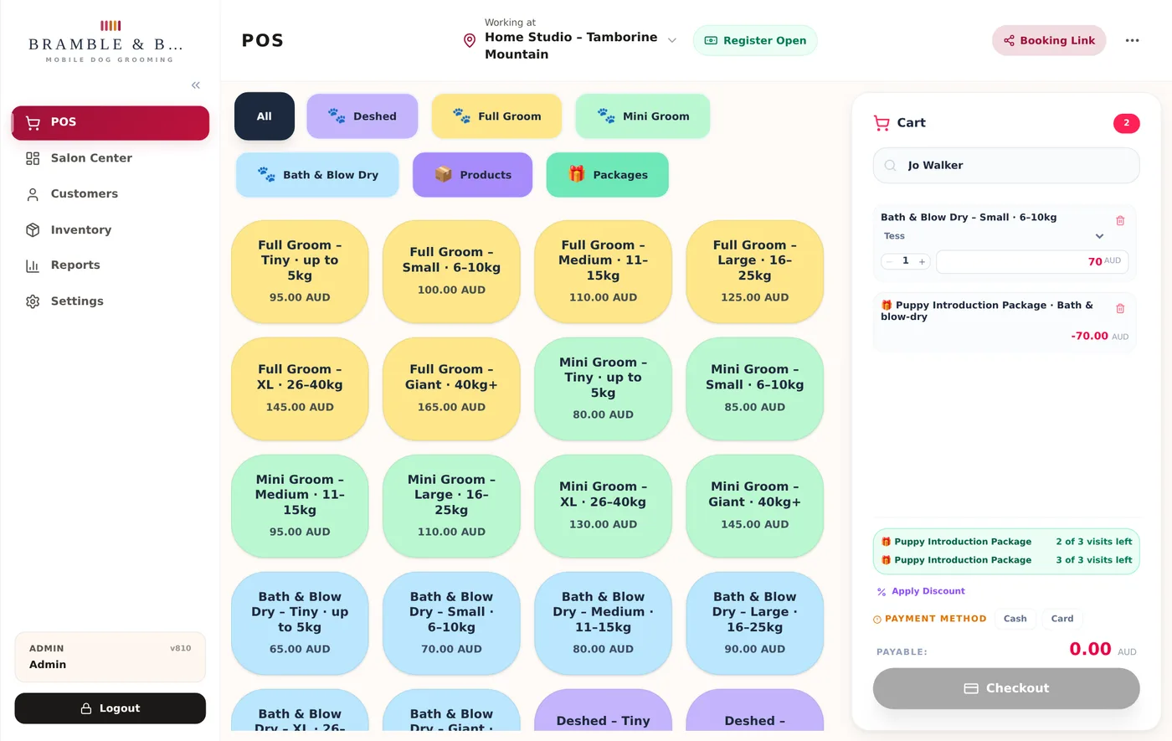
Task: Add Full Groom Small 6–10kg
Action: point(451,271)
